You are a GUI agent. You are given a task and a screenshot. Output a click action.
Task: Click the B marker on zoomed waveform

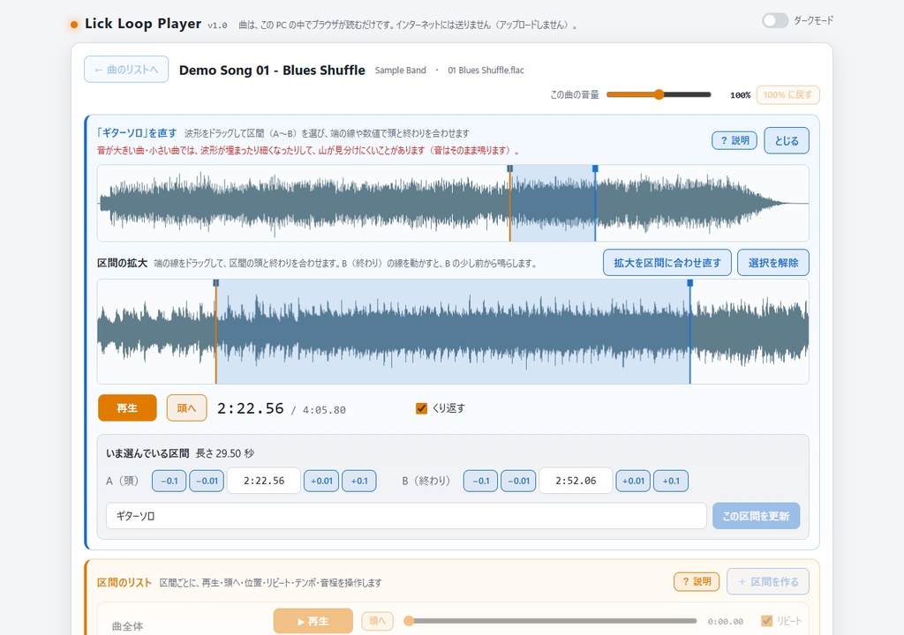pos(689,283)
